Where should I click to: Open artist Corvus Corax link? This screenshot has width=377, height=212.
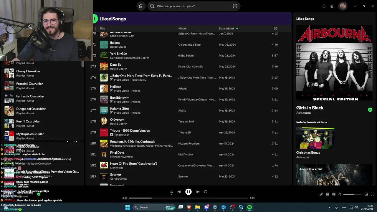(x=119, y=179)
